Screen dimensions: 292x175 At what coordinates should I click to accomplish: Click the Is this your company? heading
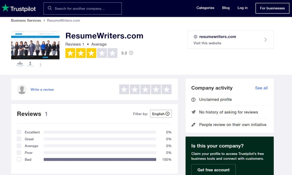[217, 146]
